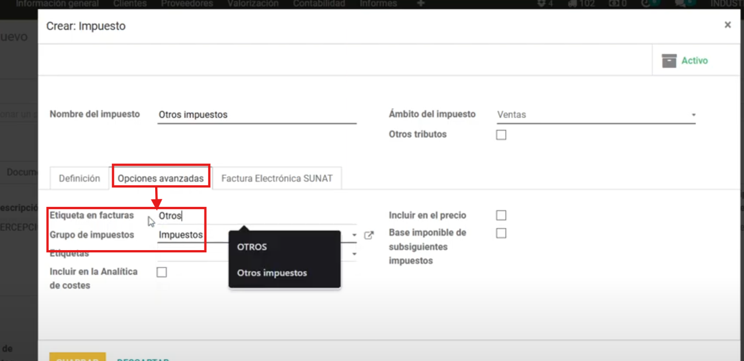
Task: Open the Contabilidad menu in top bar
Action: tap(319, 3)
